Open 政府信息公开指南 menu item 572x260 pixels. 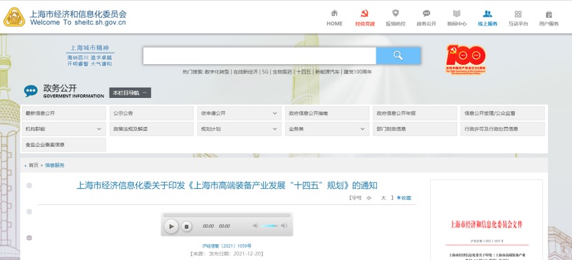coord(327,114)
